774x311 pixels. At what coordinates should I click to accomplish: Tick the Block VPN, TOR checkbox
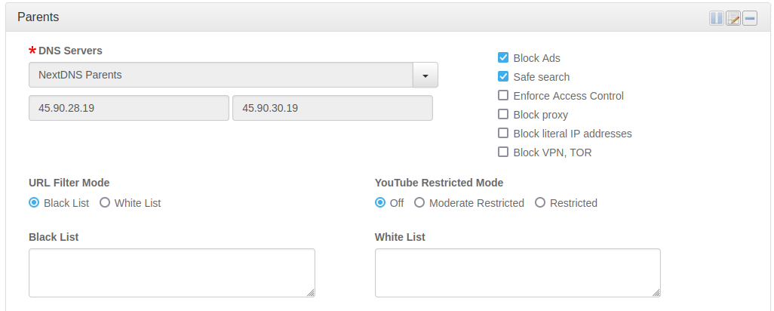coord(503,152)
